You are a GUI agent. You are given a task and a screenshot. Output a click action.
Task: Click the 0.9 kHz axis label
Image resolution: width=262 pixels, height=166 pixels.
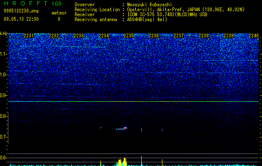point(3,95)
